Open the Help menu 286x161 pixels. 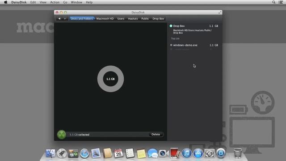tap(89, 2)
